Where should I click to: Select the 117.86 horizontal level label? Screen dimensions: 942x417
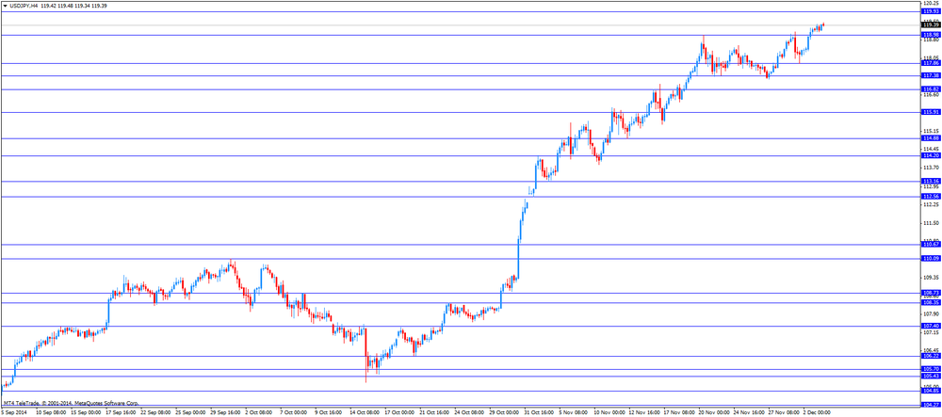click(931, 63)
